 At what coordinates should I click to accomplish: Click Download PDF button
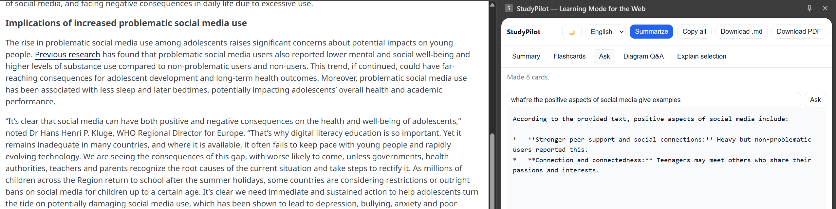798,32
